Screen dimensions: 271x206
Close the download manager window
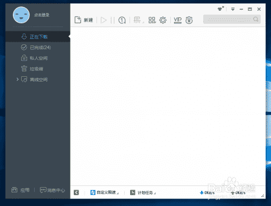[x=259, y=9]
